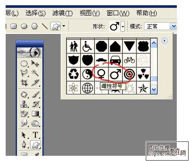Pick the Clone Stamp tool
189x161 pixels.
click(x=24, y=104)
